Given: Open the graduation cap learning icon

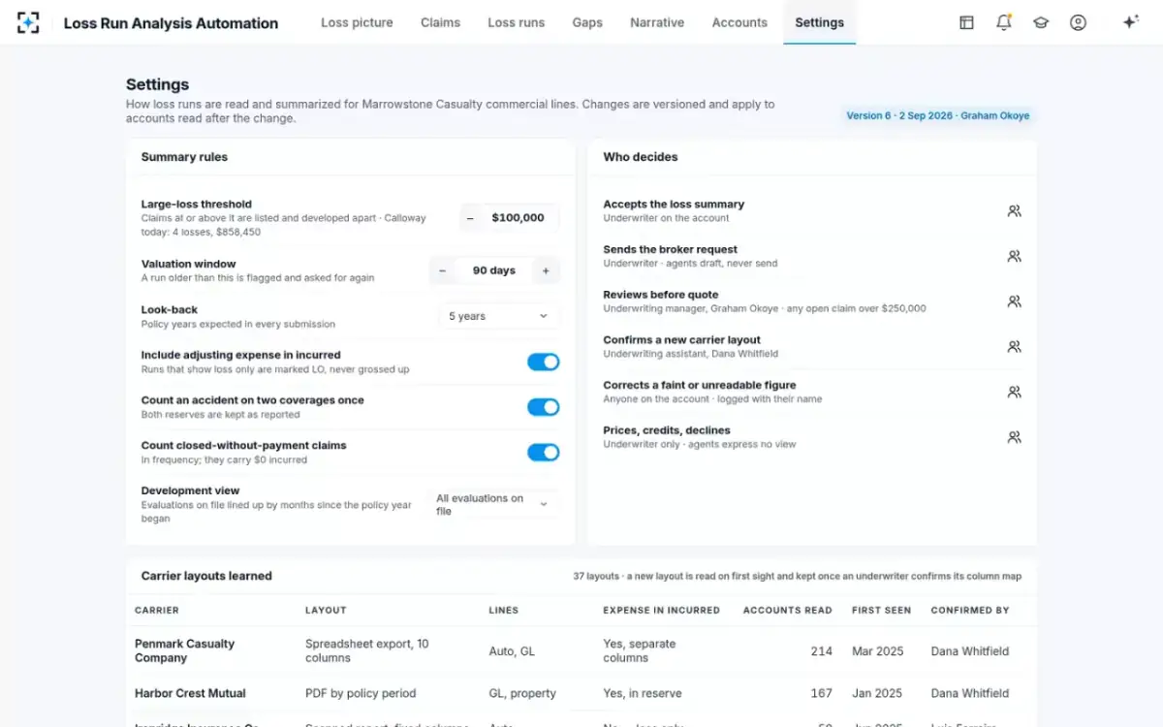Looking at the screenshot, I should tap(1041, 22).
